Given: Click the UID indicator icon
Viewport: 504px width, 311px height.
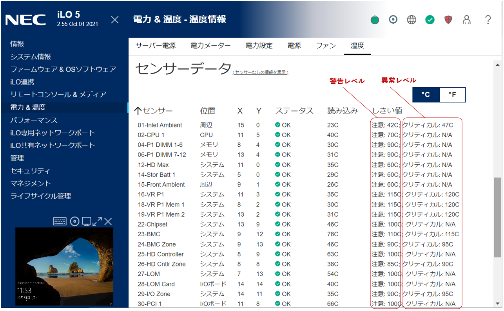Looking at the screenshot, I should click(x=393, y=20).
